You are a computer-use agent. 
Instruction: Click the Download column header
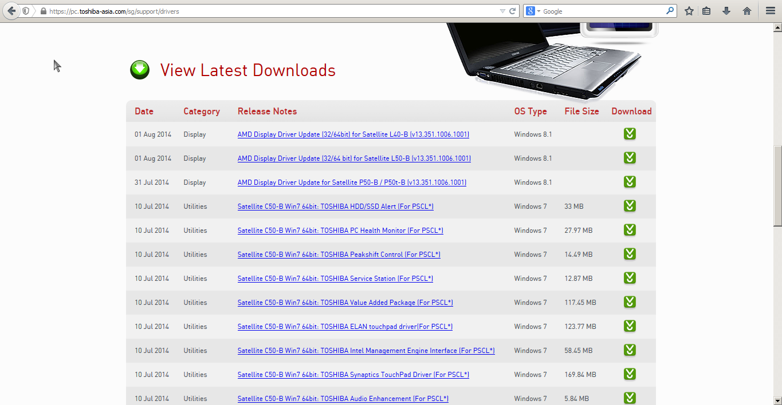click(631, 112)
